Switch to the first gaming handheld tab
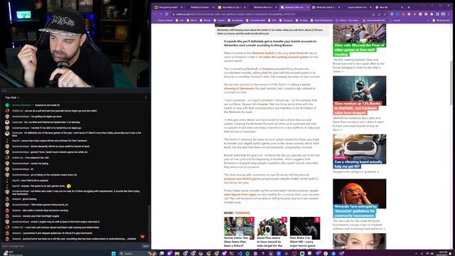Viewport: 455px width, 256px height. 168,7
